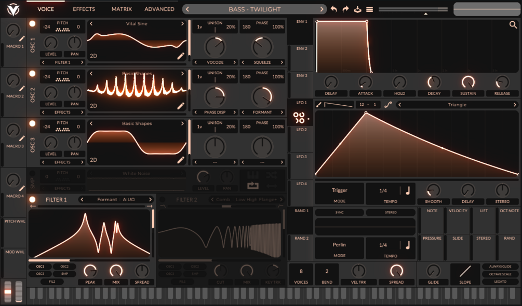Go to previous preset arrow

(x=188, y=9)
